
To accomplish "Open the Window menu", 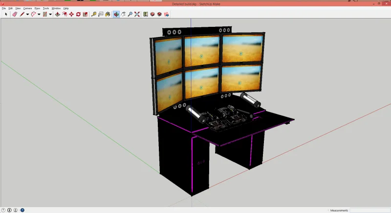I will [56, 8].
